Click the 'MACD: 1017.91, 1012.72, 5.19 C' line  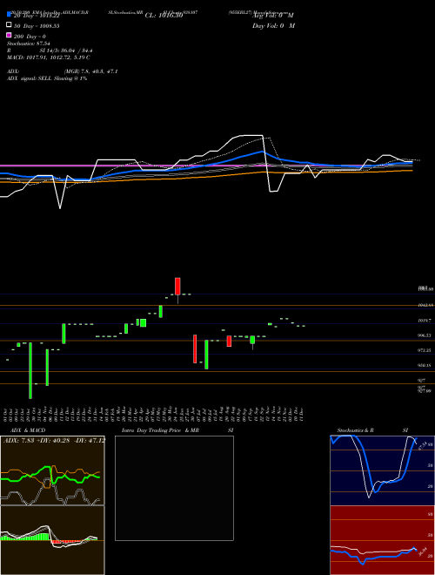pyautogui.click(x=49, y=57)
